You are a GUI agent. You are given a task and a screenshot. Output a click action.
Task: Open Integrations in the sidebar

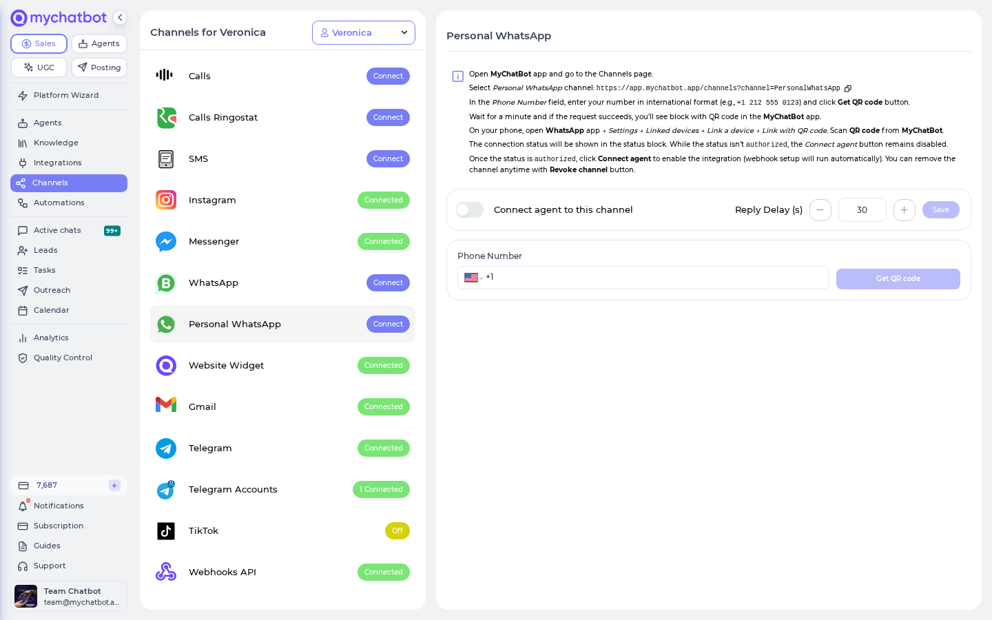[x=69, y=163]
